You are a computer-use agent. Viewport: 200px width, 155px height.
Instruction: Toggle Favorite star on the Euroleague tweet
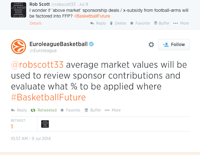pos(70,110)
